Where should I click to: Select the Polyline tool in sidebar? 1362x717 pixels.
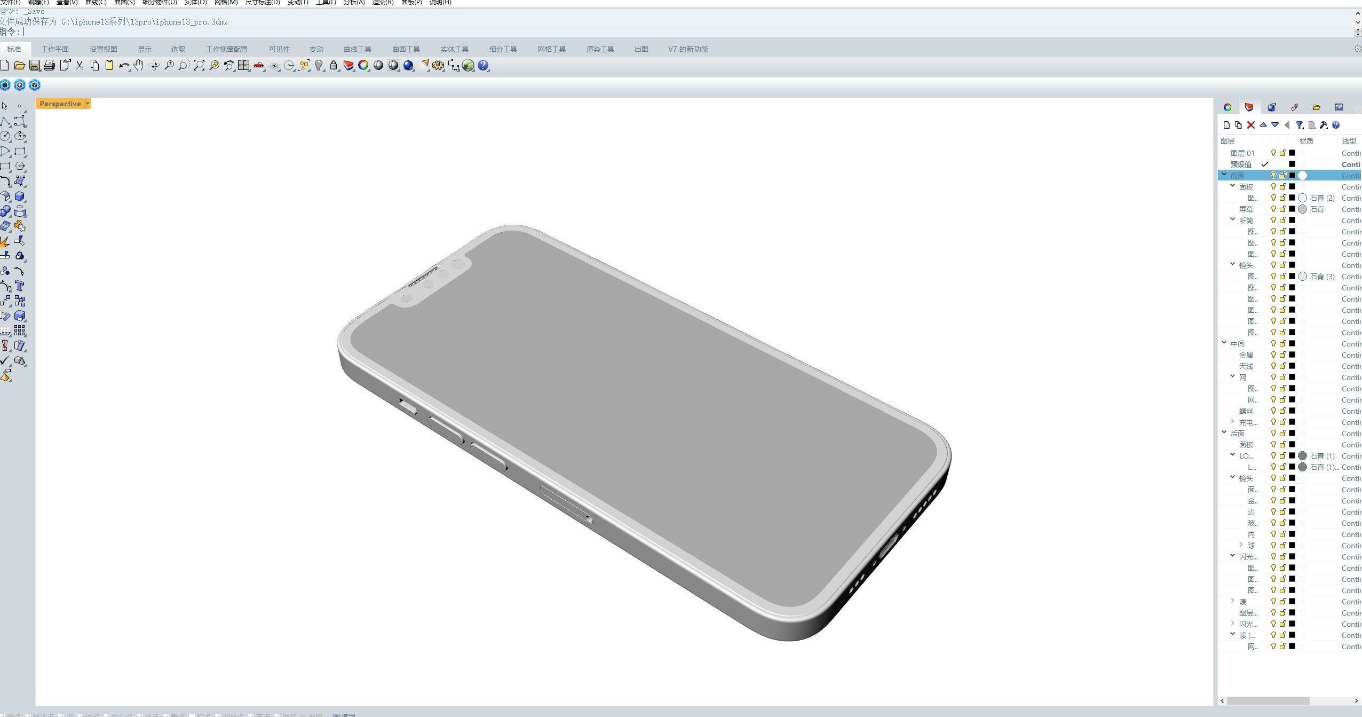point(5,122)
